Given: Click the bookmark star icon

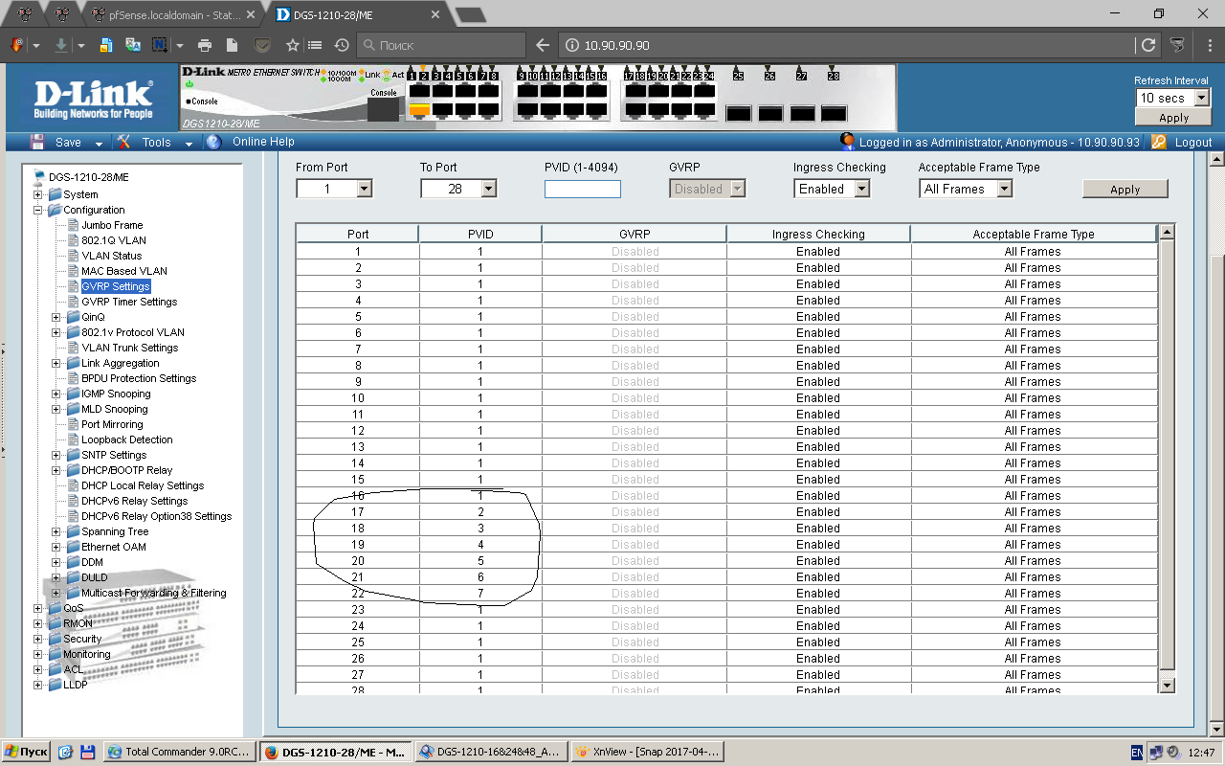Looking at the screenshot, I should [x=293, y=45].
